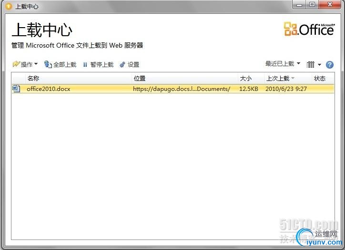The image size is (345, 250).
Task: Pause uploads with 暂停上载
Action: click(98, 64)
